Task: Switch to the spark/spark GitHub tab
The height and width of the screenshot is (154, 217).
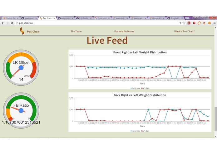Action: pyautogui.click(x=29, y=18)
